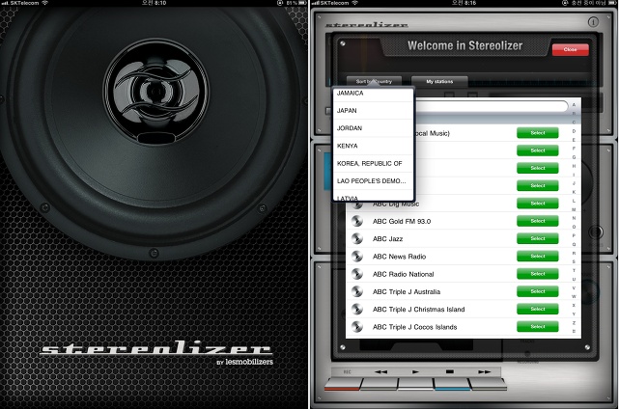
Task: Click Select for the (…ocal Music) station row
Action: (537, 133)
